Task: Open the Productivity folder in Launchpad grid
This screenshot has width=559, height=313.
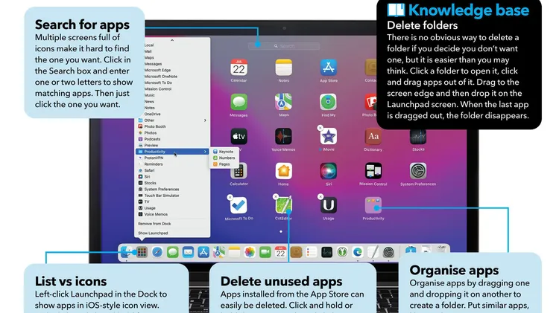Action: pos(373,205)
